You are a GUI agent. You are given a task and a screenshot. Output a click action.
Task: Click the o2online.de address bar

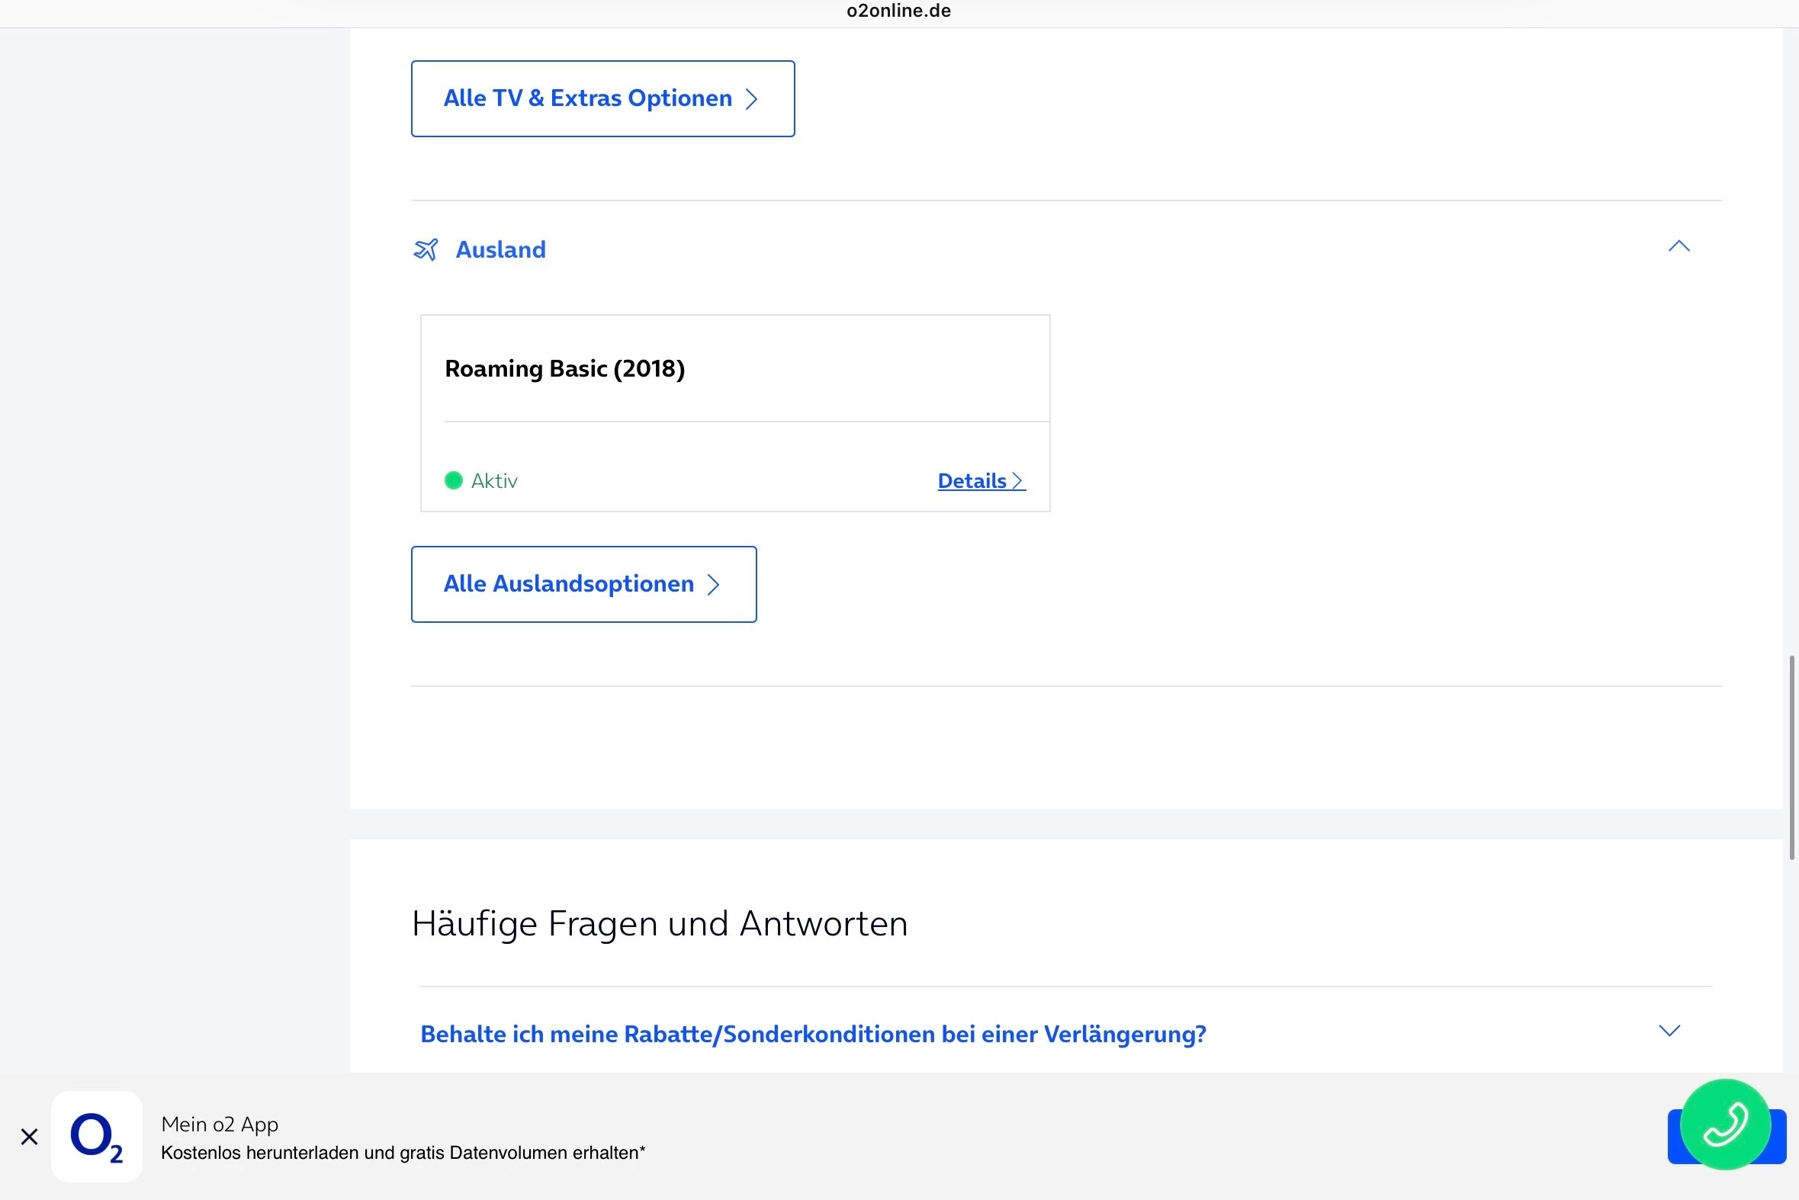tap(898, 11)
